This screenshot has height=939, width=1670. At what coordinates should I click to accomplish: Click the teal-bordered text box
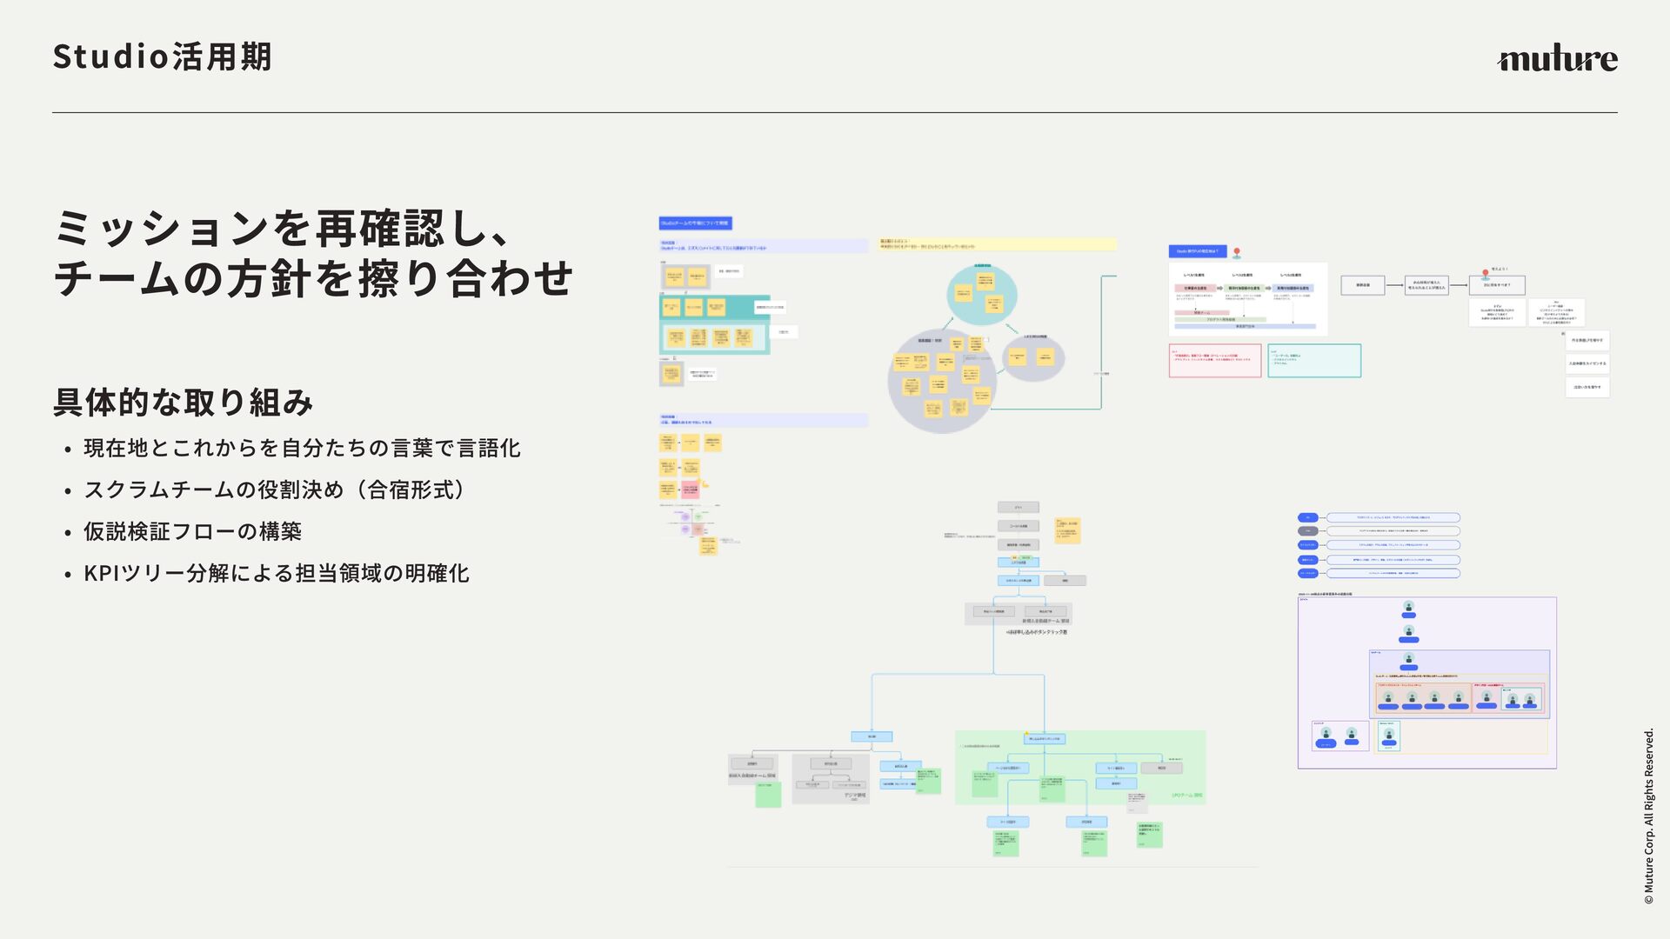point(1313,360)
